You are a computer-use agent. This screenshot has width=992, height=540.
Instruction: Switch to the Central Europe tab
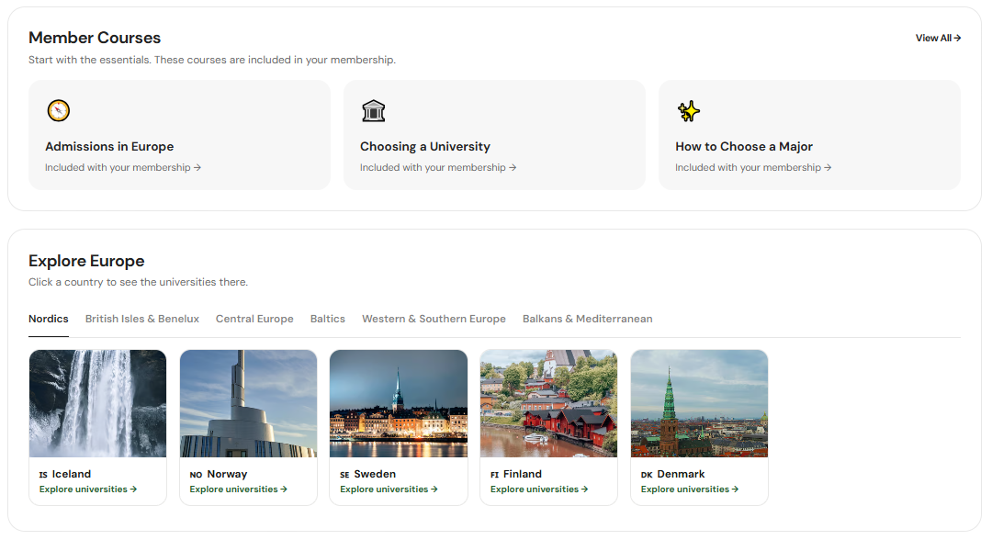click(254, 319)
